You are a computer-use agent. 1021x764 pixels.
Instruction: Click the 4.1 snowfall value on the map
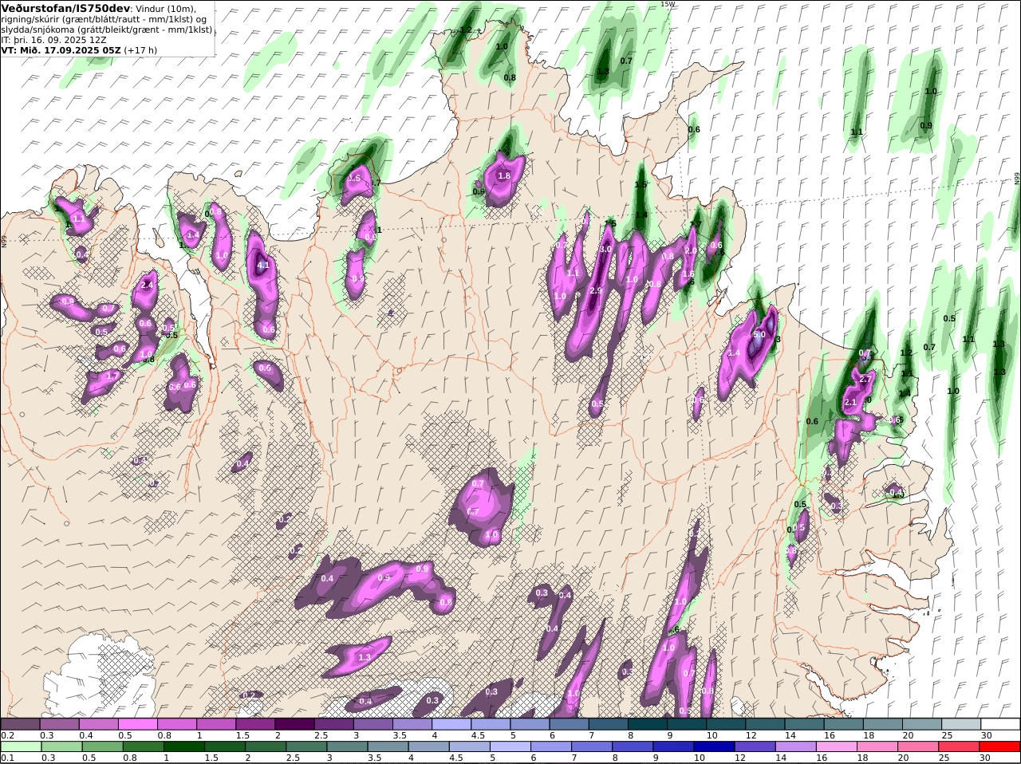click(263, 265)
